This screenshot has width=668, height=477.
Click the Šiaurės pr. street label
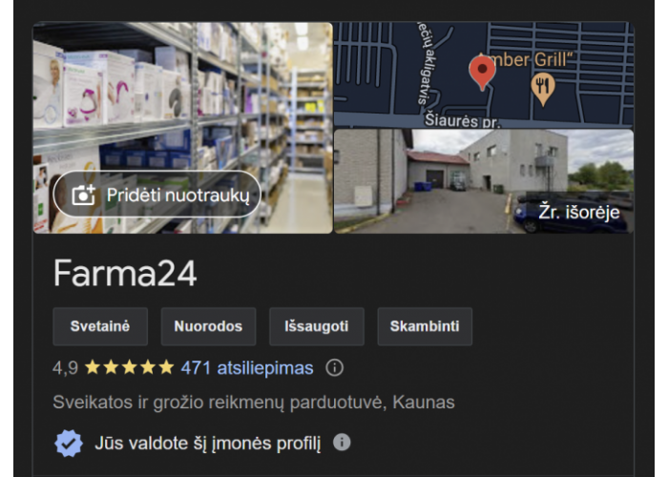[462, 120]
